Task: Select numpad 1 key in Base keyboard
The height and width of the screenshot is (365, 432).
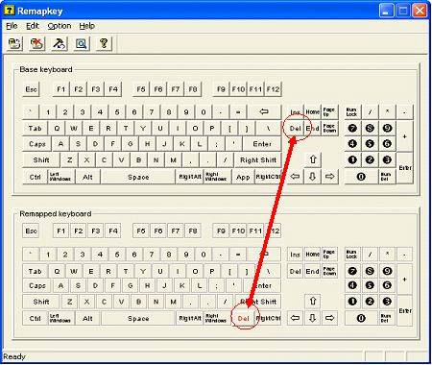Action: (x=352, y=159)
